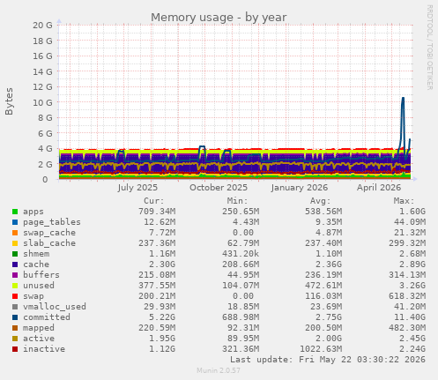Click the Memory usage - by year title

coord(219,18)
